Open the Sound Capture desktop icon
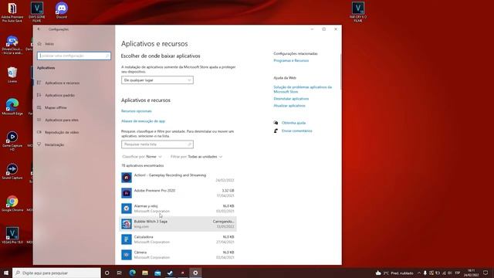Screen dimensions: 494x278 point(12,171)
